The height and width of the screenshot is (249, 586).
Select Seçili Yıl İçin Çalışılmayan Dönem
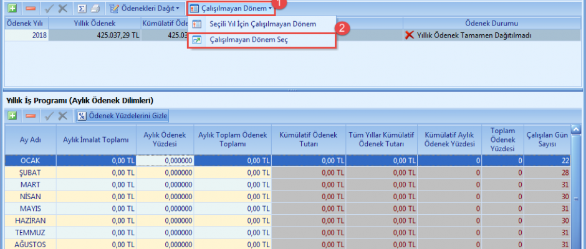pyautogui.click(x=262, y=24)
